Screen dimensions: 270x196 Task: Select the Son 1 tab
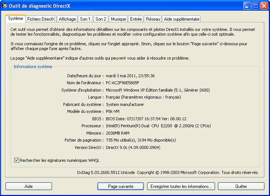pos(85,19)
